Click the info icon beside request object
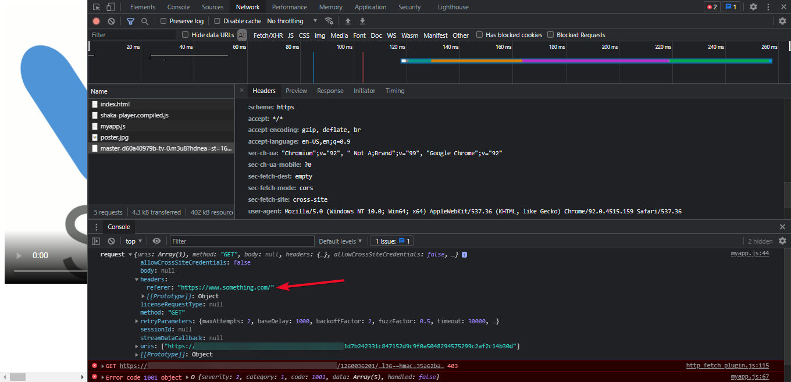The image size is (791, 382). 465,255
